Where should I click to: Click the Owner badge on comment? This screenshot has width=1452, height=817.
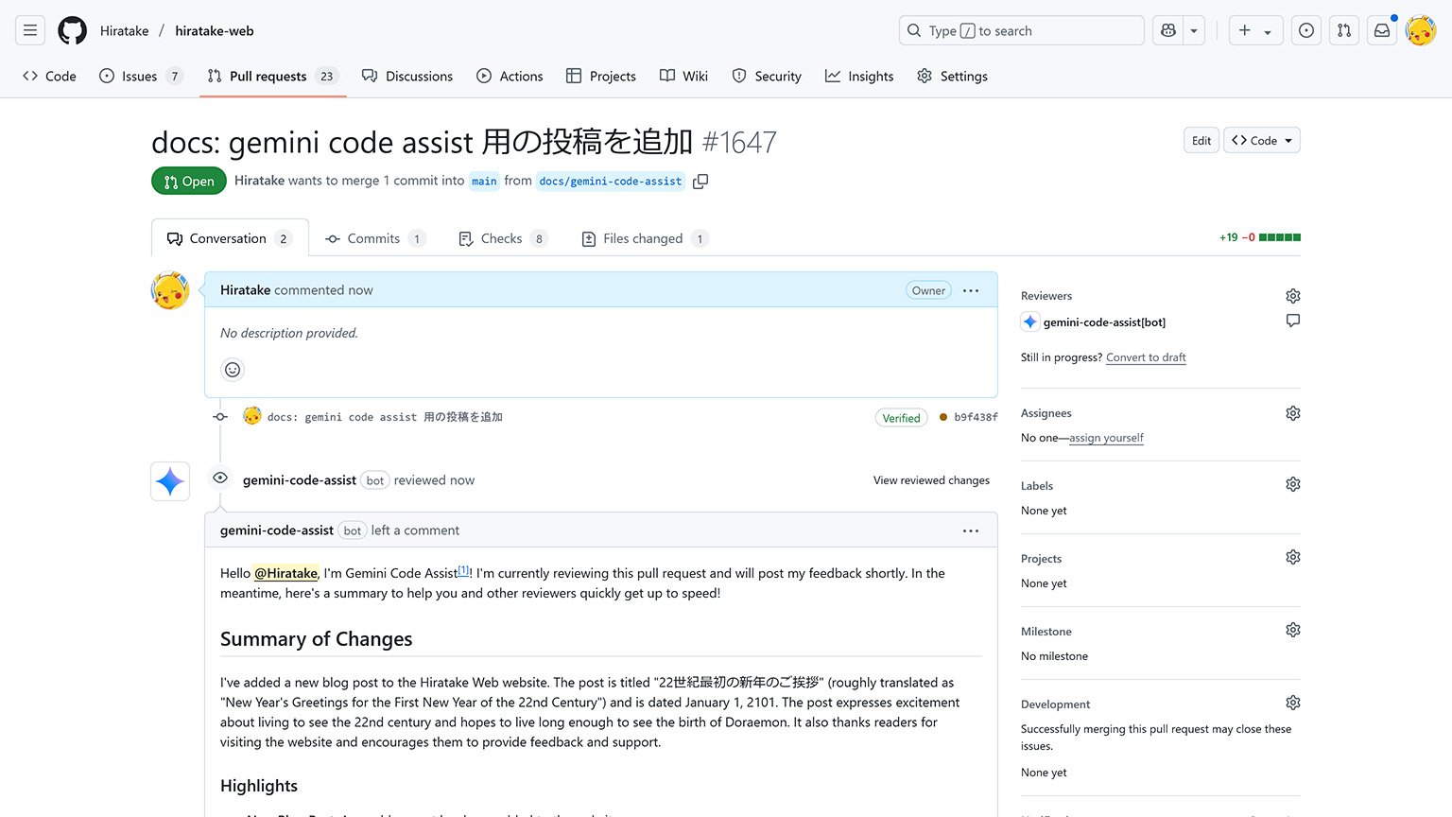tap(928, 290)
